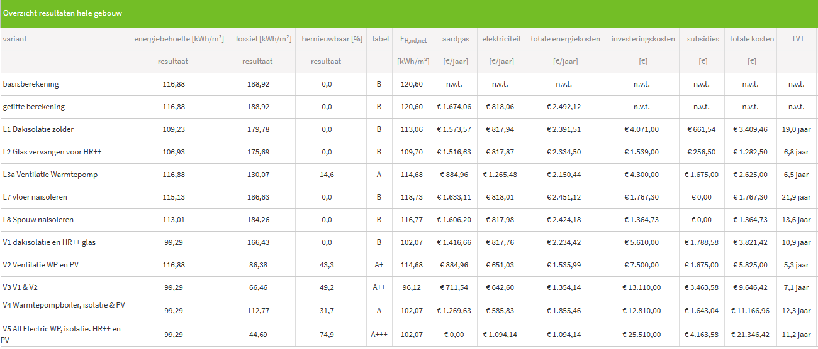Select the 'basisberekening' row label
The height and width of the screenshot is (349, 818).
[31, 84]
